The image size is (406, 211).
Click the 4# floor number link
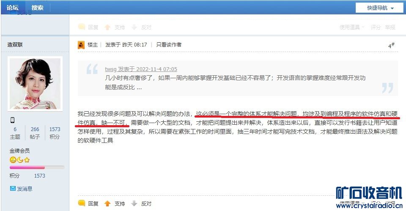click(391, 45)
